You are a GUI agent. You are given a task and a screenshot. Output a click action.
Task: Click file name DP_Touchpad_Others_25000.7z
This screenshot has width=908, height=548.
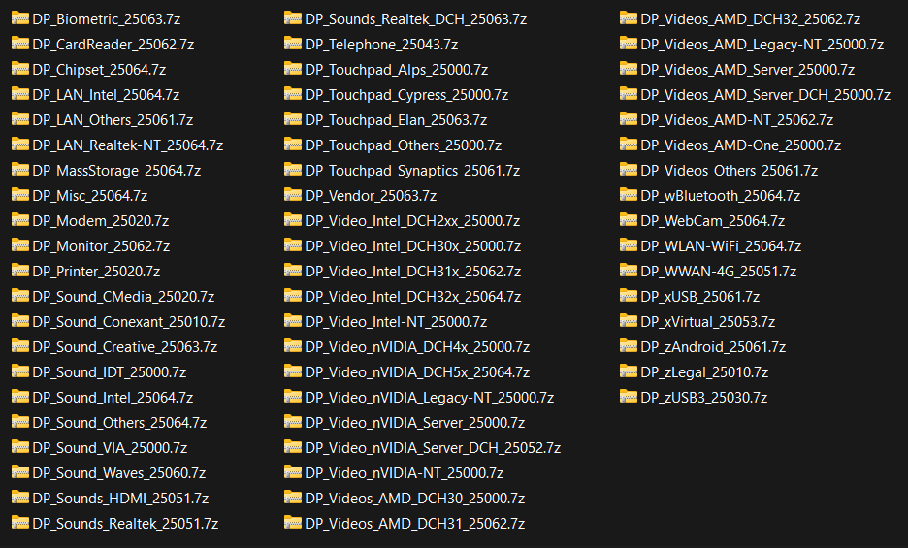pyautogui.click(x=404, y=145)
